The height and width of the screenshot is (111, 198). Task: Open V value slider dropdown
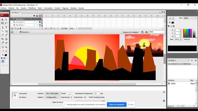click(x=181, y=33)
